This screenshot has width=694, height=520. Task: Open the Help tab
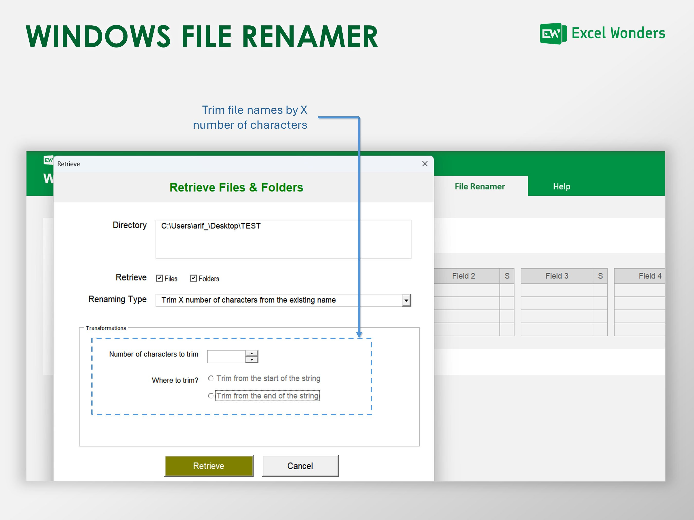[x=561, y=186]
